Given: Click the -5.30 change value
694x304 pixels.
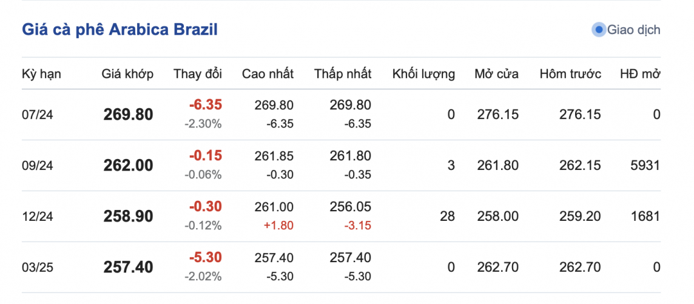Looking at the screenshot, I should point(205,257).
